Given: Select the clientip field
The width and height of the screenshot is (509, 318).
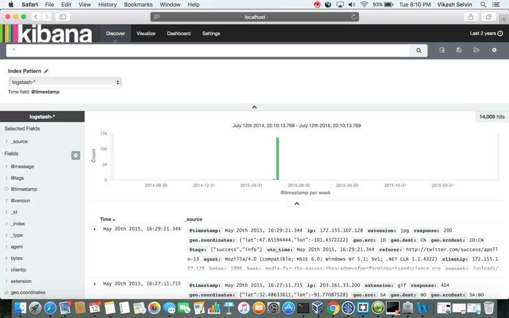Looking at the screenshot, I should (x=18, y=269).
